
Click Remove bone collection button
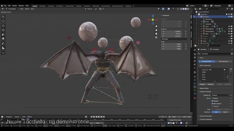tap(210, 84)
